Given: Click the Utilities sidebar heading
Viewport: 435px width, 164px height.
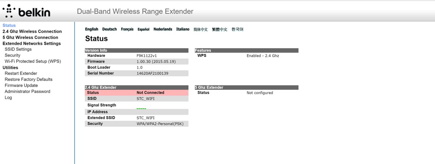Looking at the screenshot, I should tap(10, 68).
